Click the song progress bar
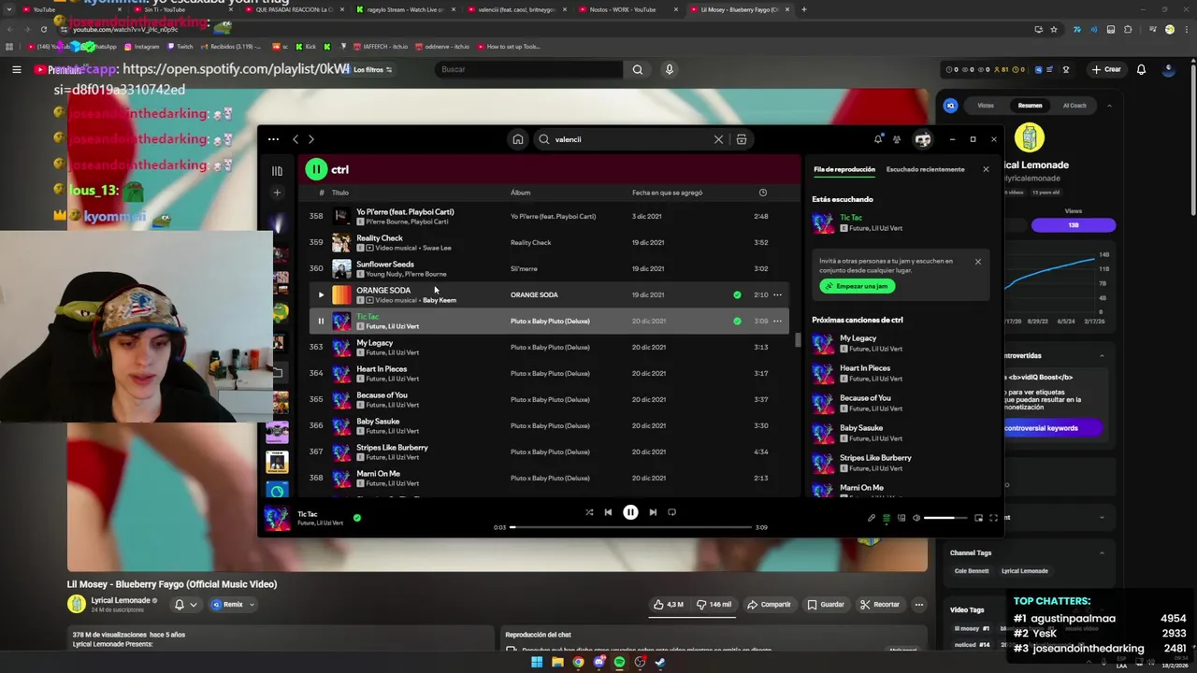 point(631,527)
